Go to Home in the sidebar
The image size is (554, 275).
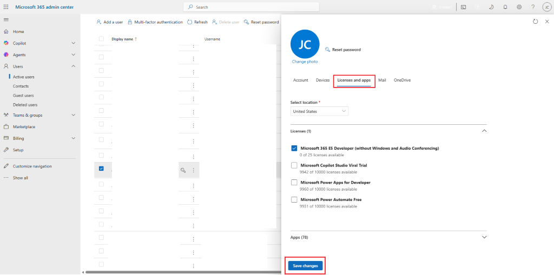pos(18,31)
